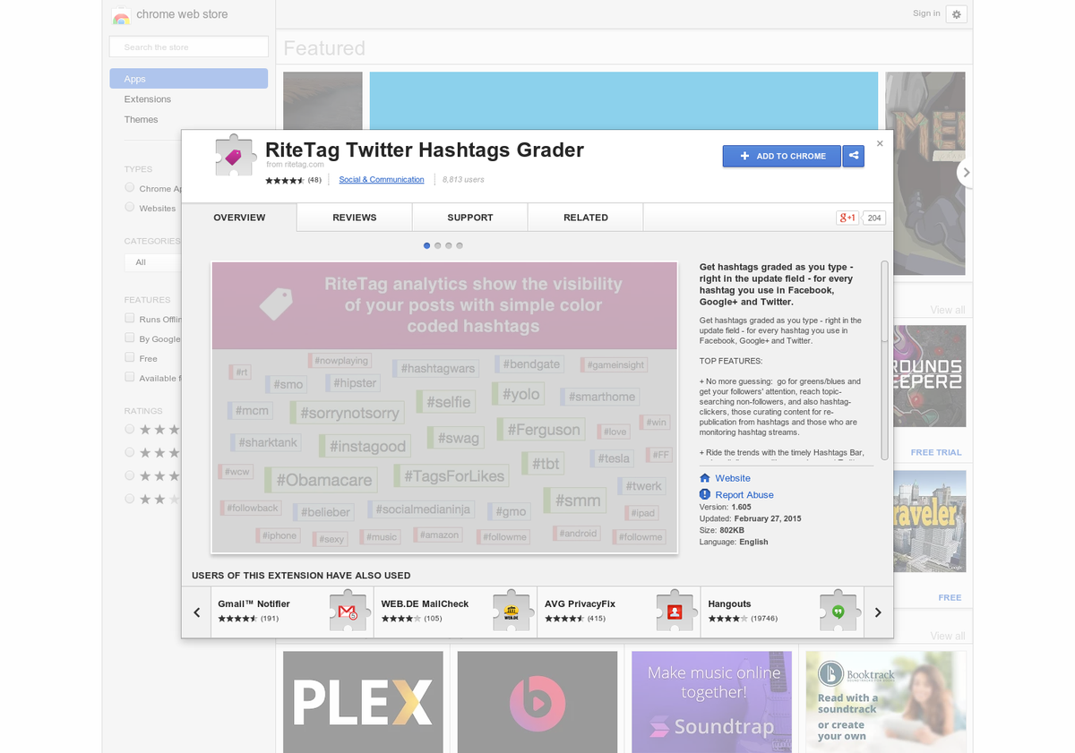Open the settings gear in the store header
This screenshot has width=1075, height=753.
(x=956, y=14)
